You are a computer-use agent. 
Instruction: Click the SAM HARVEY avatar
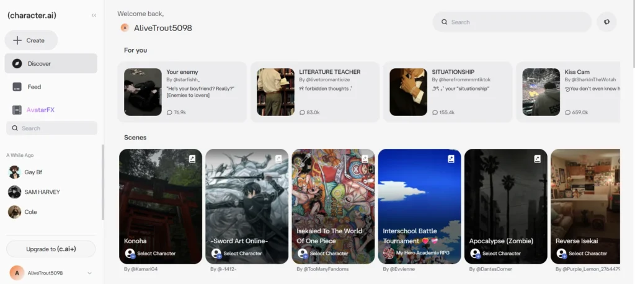click(15, 192)
